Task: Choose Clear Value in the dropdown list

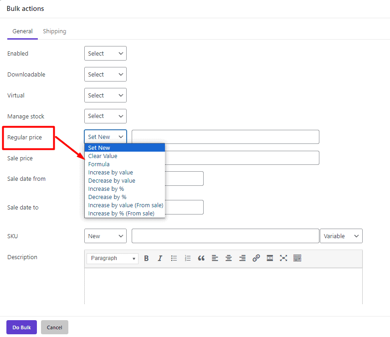Action: click(x=103, y=156)
